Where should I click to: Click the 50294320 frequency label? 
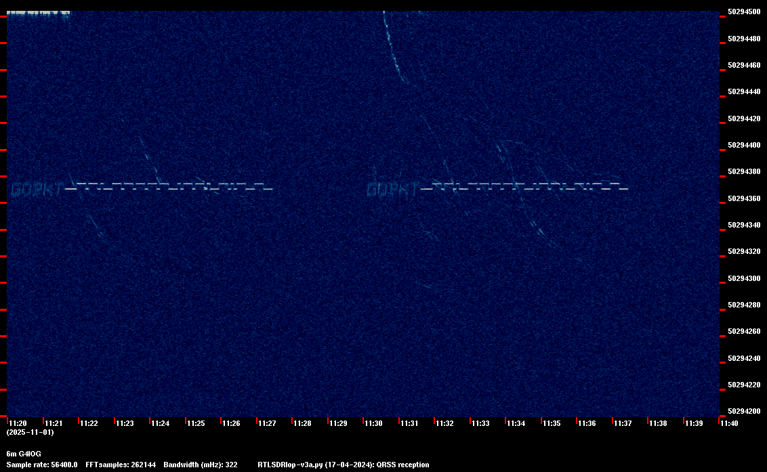tap(744, 251)
